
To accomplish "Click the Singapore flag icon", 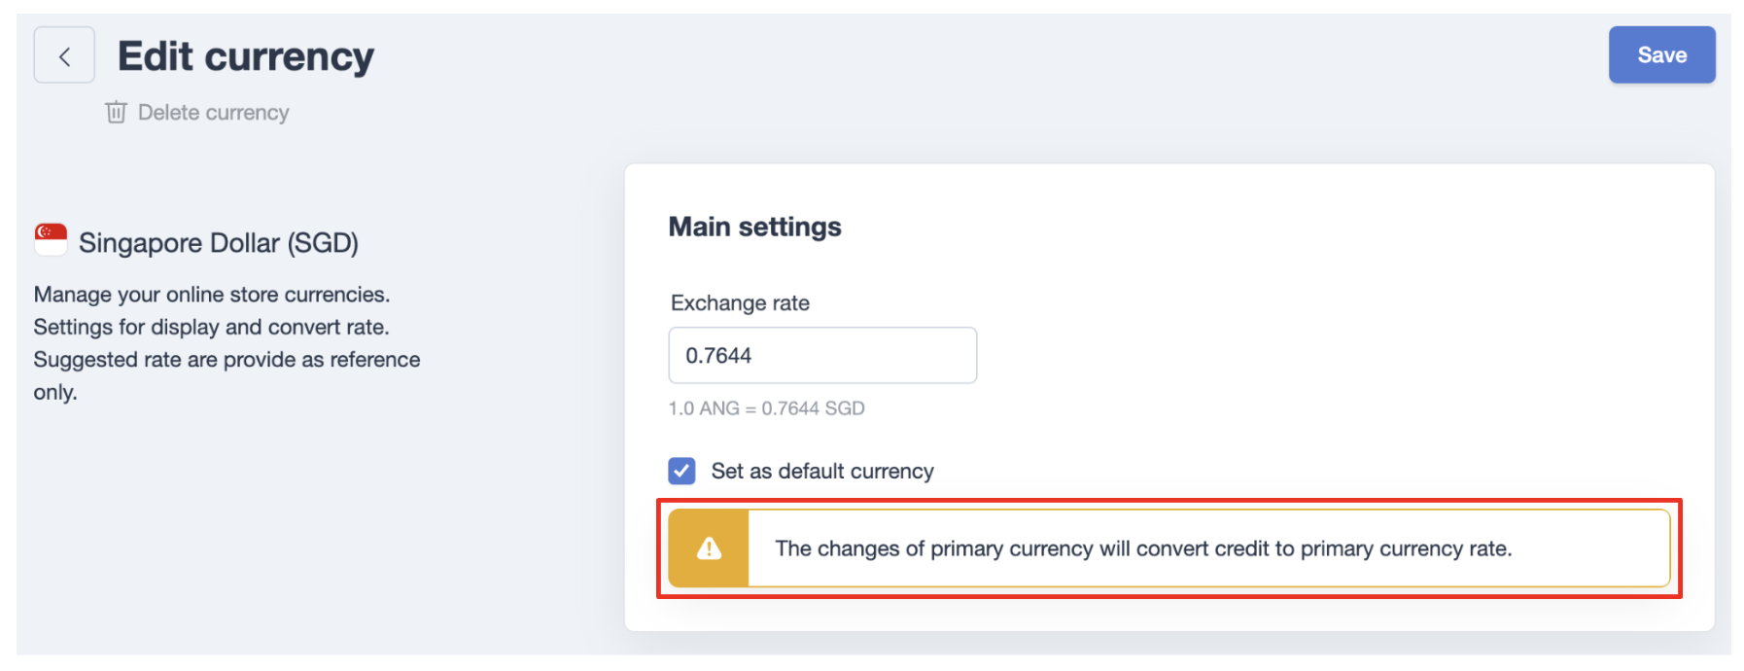I will [x=51, y=239].
